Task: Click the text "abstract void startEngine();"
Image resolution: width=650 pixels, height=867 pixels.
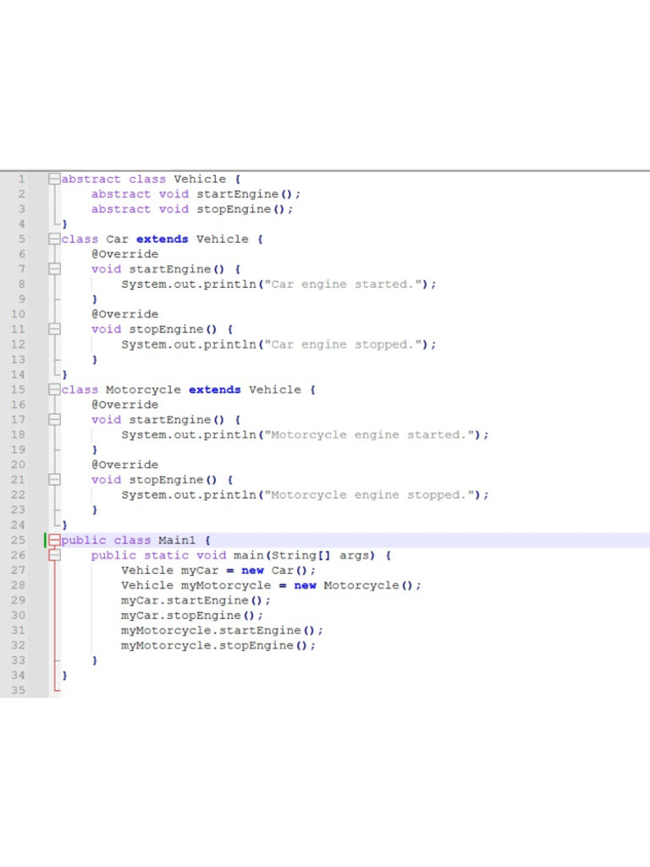Action: click(196, 194)
